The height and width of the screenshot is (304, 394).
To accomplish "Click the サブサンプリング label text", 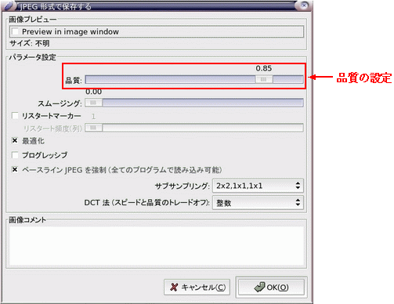I will pyautogui.click(x=183, y=186).
